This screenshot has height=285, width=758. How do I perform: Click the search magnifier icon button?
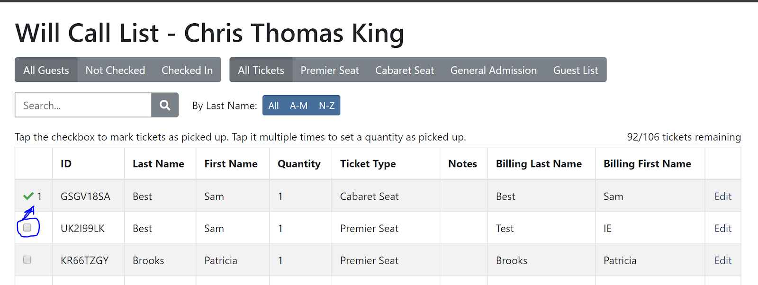(164, 105)
